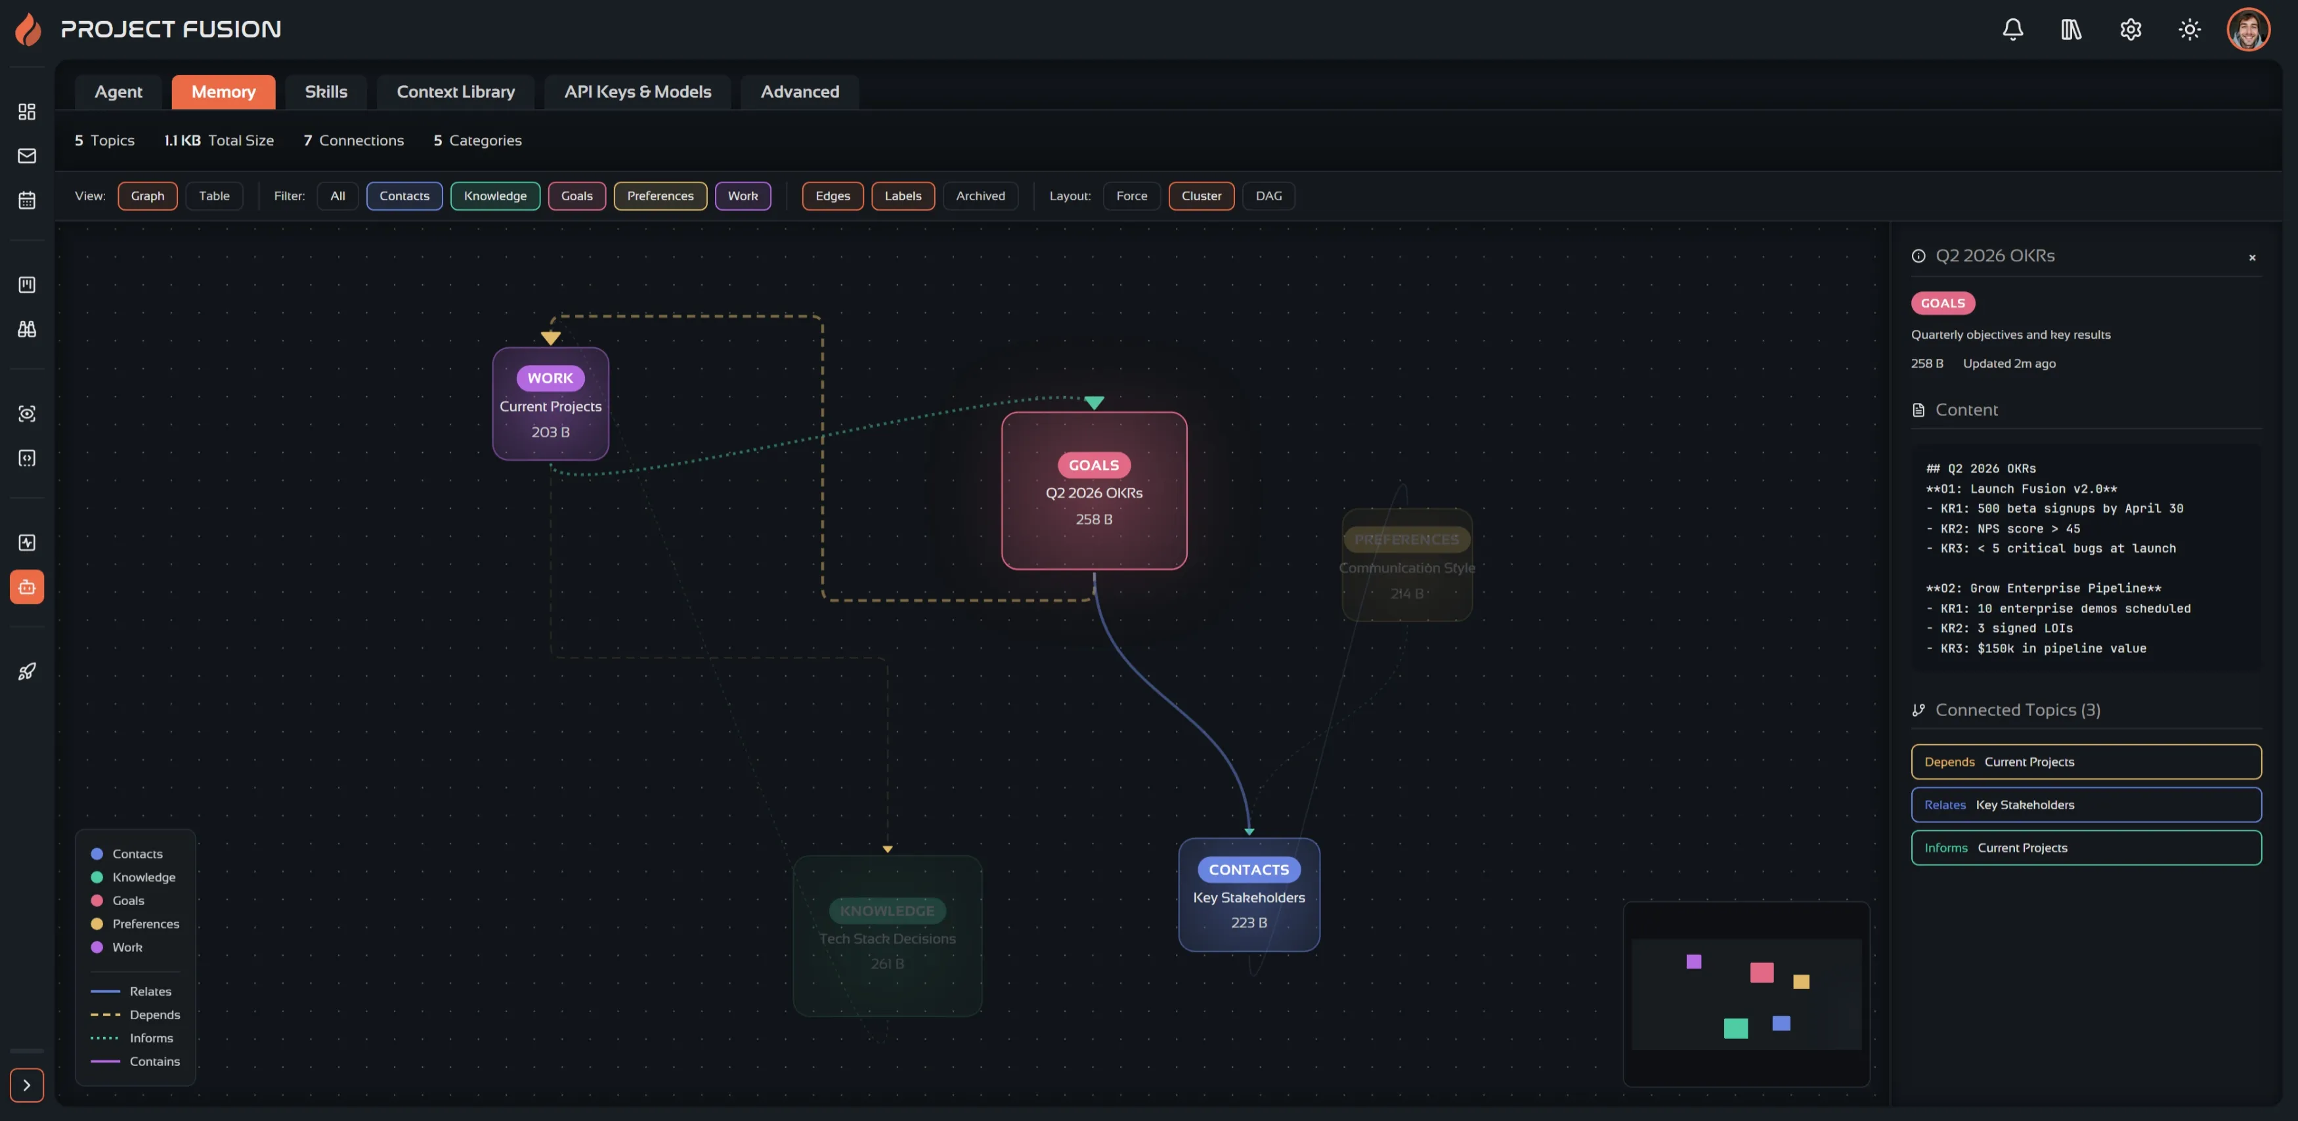The height and width of the screenshot is (1121, 2298).
Task: Click the Connected Topics branch icon
Action: pos(1918,710)
